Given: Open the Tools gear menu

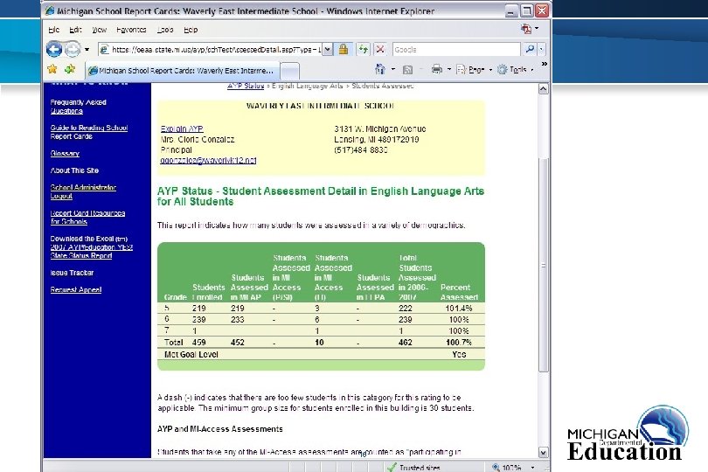Looking at the screenshot, I should pos(515,70).
